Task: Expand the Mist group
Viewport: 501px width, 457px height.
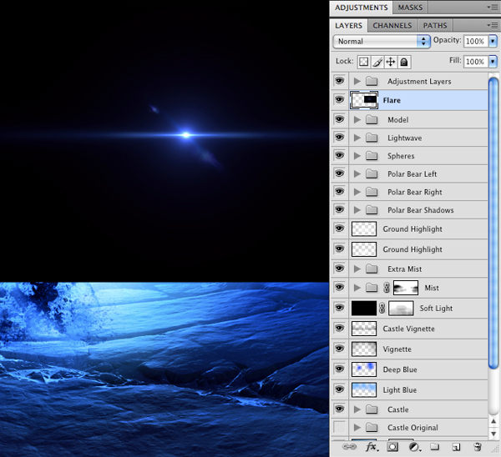Action: click(x=357, y=288)
